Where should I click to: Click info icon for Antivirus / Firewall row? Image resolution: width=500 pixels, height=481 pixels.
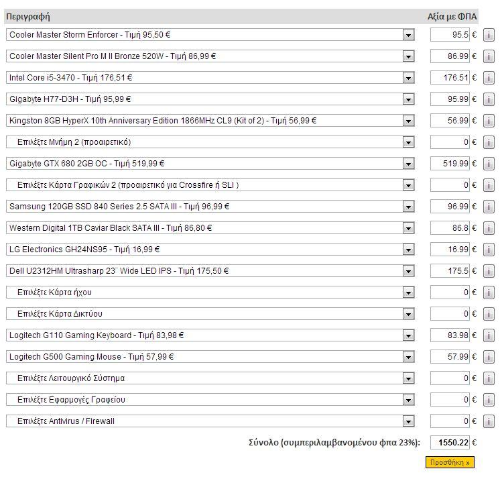pyautogui.click(x=489, y=421)
